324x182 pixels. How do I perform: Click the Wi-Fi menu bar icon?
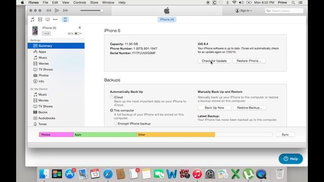click(x=234, y=3)
